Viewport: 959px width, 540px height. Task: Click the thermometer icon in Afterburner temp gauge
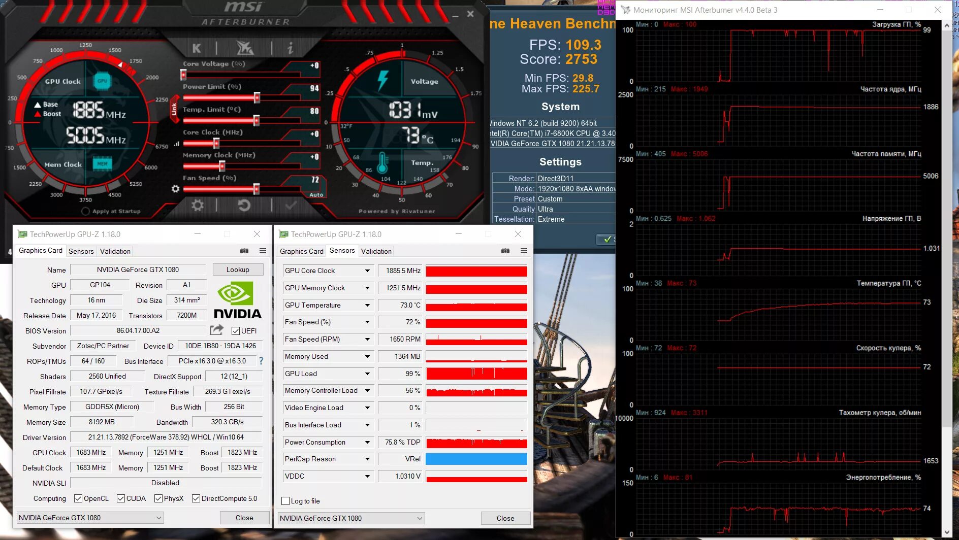click(382, 163)
